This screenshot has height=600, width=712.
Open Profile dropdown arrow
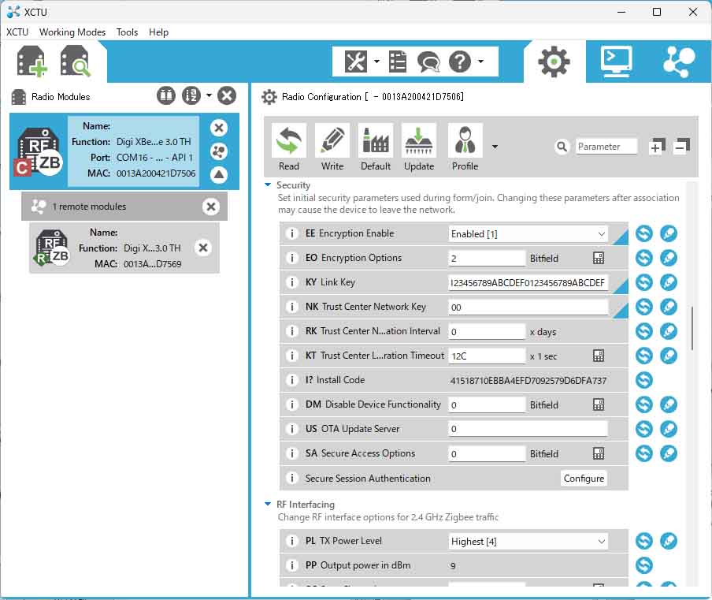coord(495,147)
